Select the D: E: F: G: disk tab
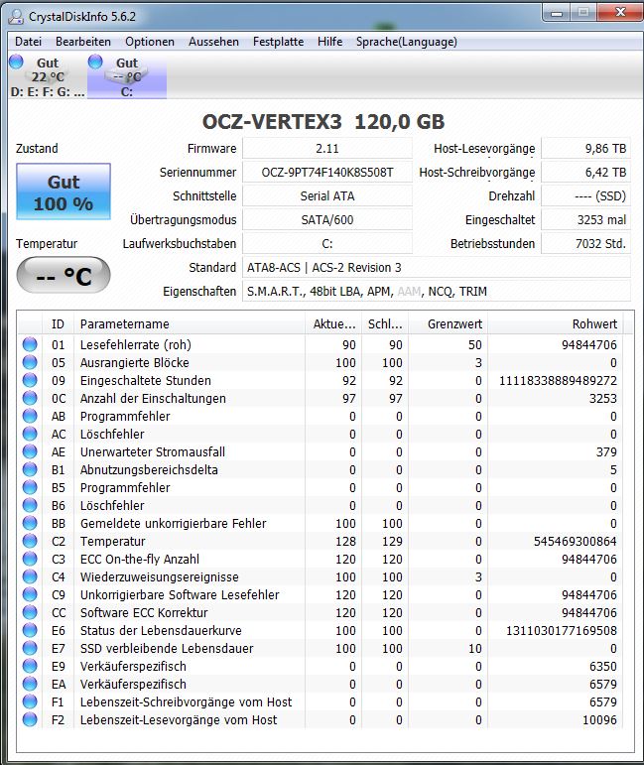Viewport: 644px width, 765px height. point(48,76)
